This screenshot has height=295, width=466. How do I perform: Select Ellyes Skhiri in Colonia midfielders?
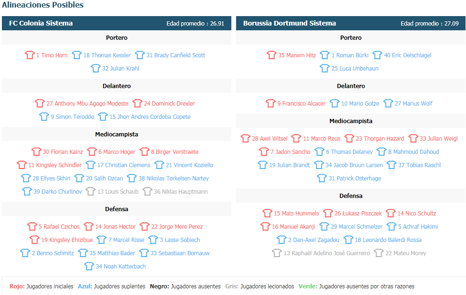coord(51,179)
